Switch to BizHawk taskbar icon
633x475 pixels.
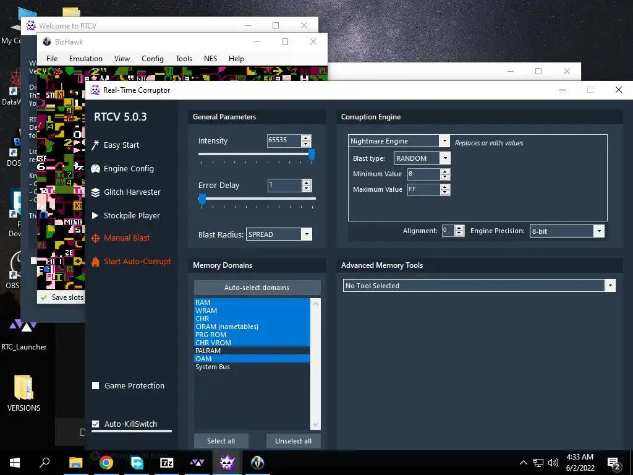pyautogui.click(x=258, y=463)
